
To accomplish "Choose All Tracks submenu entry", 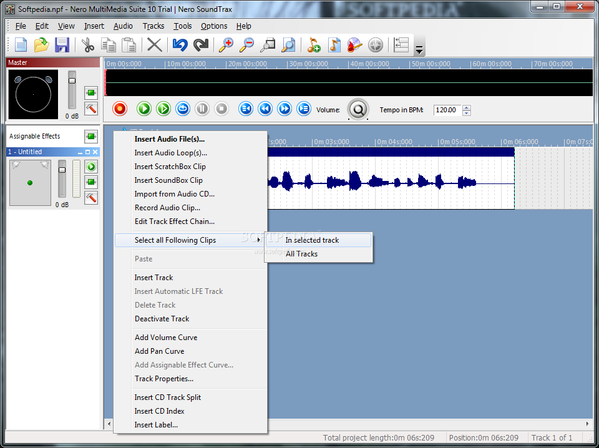I will point(319,254).
